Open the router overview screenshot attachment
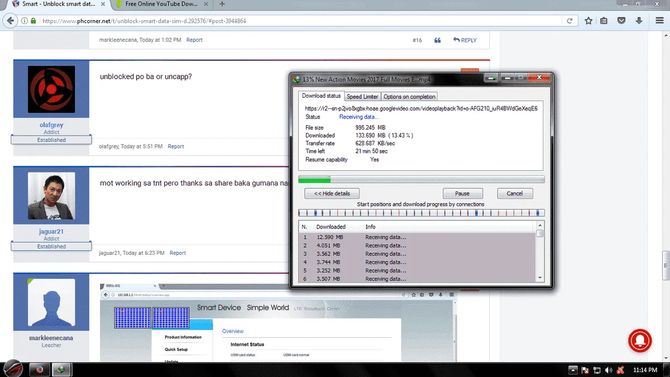The width and height of the screenshot is (670, 377). (x=278, y=323)
